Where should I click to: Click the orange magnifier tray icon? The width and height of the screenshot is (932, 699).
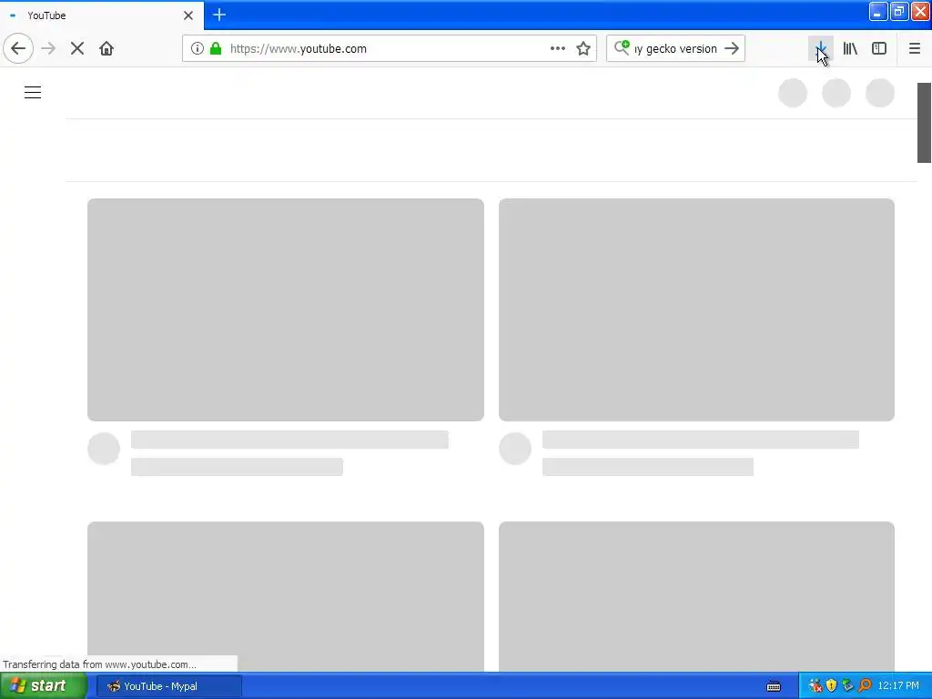(x=865, y=686)
